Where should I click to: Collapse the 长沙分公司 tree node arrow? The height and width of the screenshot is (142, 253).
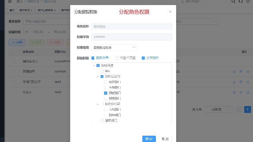tap(98, 104)
